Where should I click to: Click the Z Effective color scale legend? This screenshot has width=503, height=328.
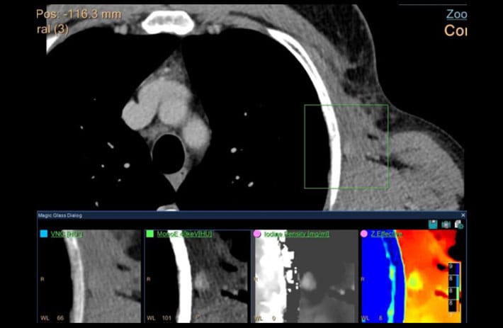click(455, 287)
